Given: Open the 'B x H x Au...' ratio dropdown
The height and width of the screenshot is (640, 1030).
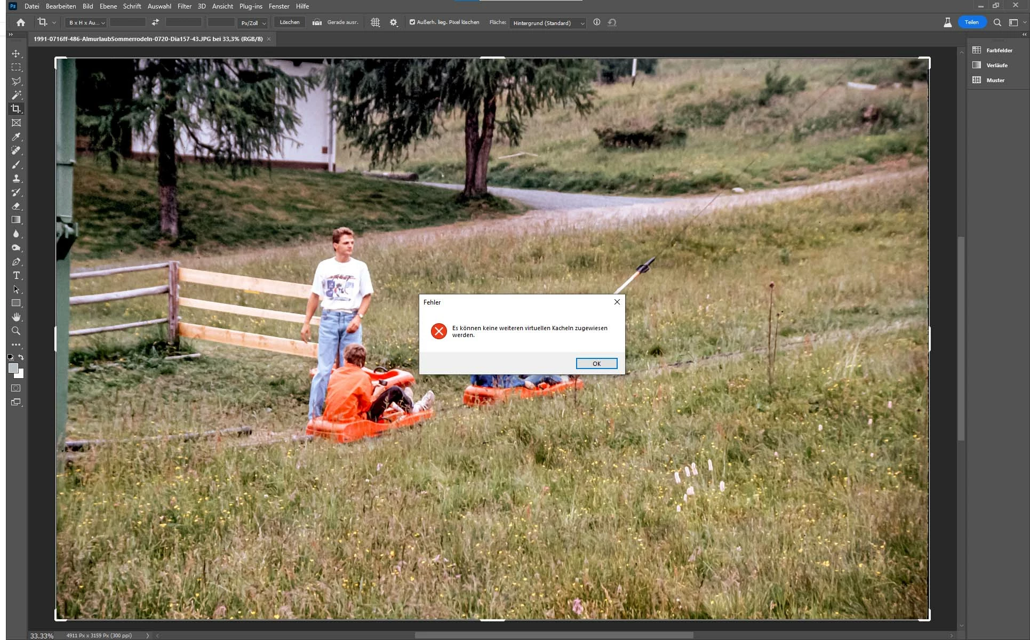Looking at the screenshot, I should (x=86, y=22).
